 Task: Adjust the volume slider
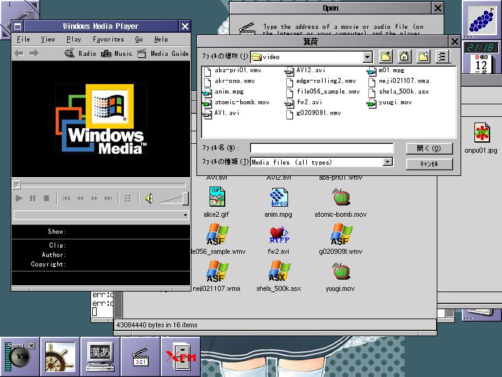[185, 199]
